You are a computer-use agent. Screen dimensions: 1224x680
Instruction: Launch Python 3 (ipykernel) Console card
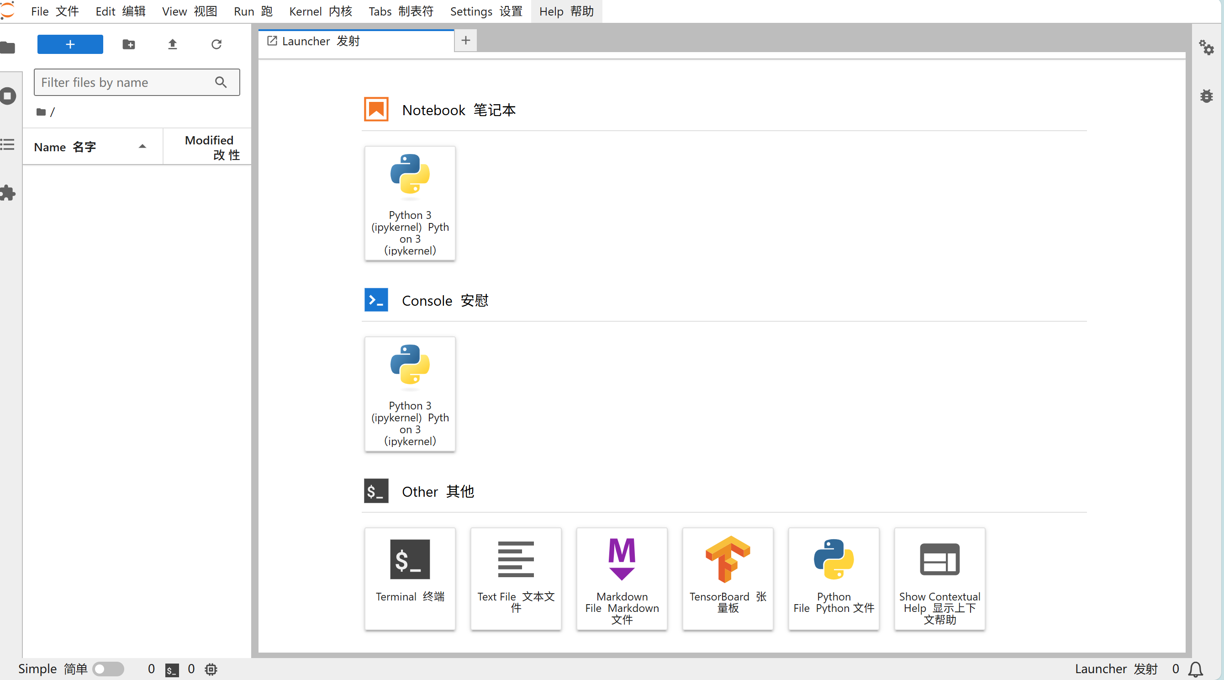(x=410, y=394)
